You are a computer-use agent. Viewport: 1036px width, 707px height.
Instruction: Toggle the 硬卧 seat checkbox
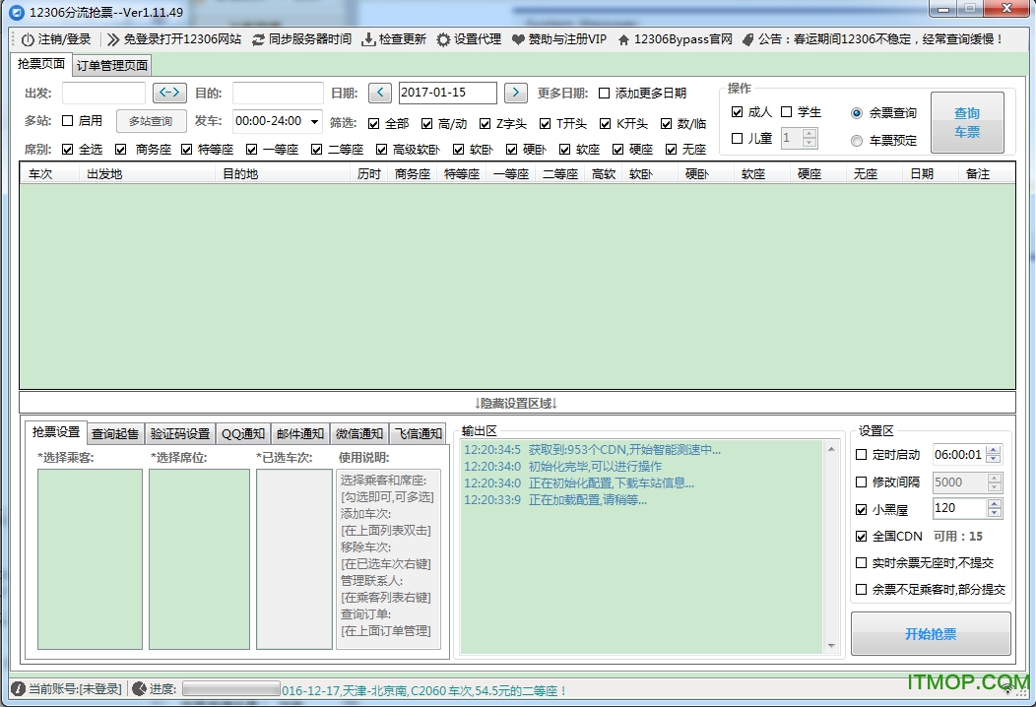click(511, 150)
